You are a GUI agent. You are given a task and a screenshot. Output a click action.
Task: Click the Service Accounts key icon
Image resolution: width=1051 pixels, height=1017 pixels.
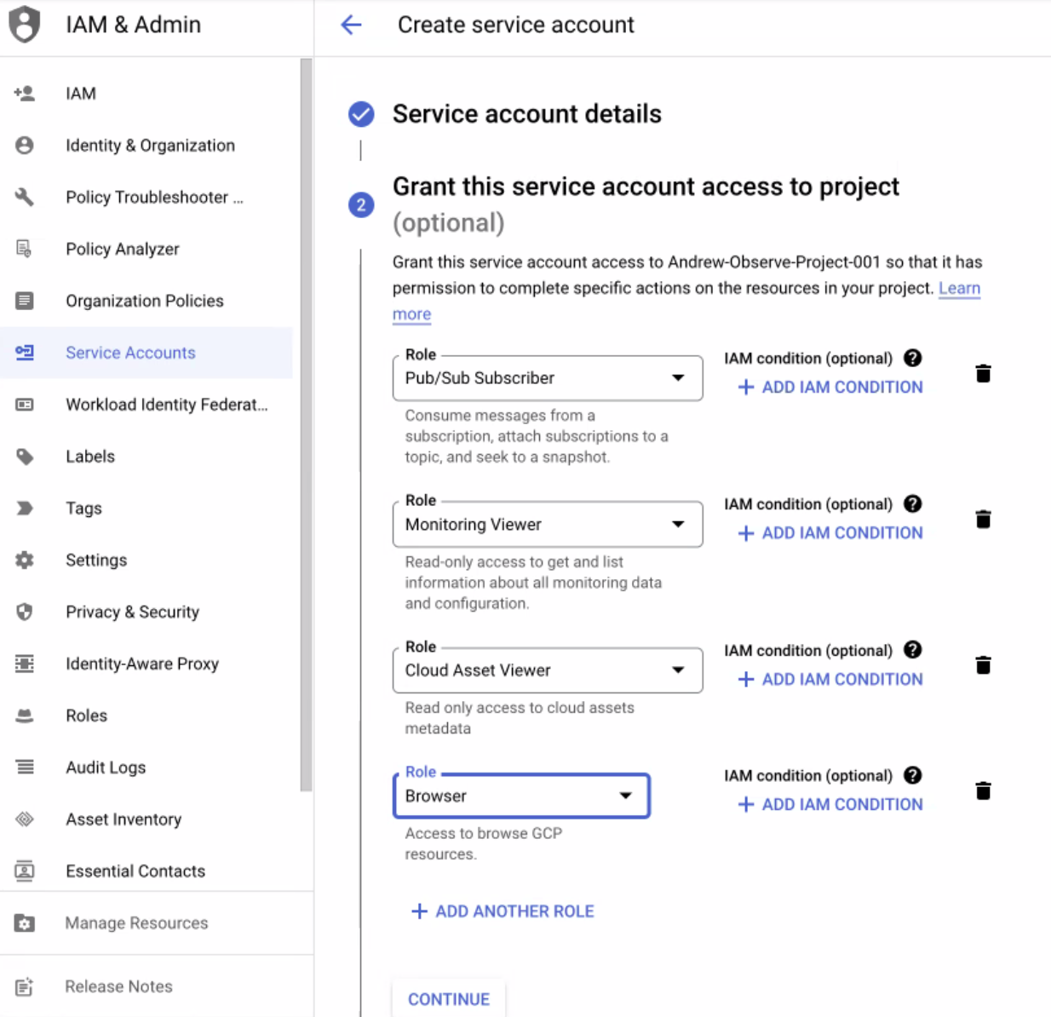25,353
